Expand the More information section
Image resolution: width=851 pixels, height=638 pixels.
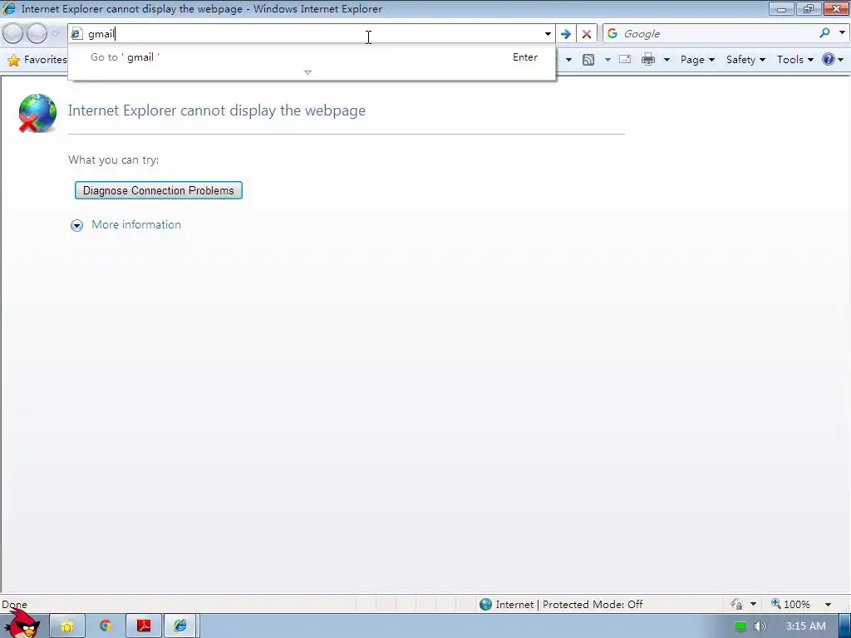[76, 225]
